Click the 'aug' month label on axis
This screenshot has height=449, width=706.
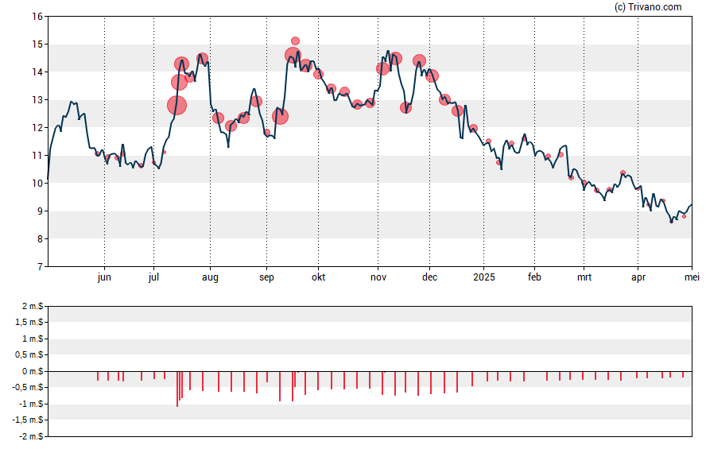click(x=210, y=277)
